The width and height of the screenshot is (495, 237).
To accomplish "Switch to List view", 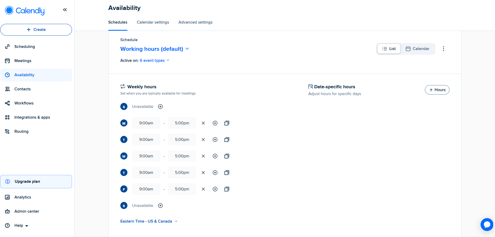I will (389, 49).
